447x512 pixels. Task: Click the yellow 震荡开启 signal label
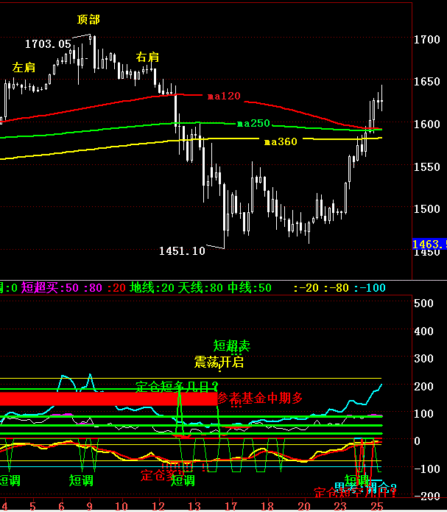pos(219,362)
